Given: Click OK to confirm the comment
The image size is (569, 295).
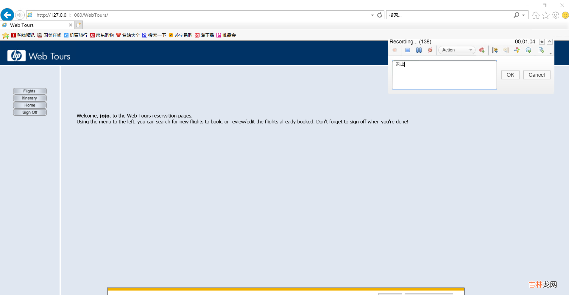Looking at the screenshot, I should point(510,75).
